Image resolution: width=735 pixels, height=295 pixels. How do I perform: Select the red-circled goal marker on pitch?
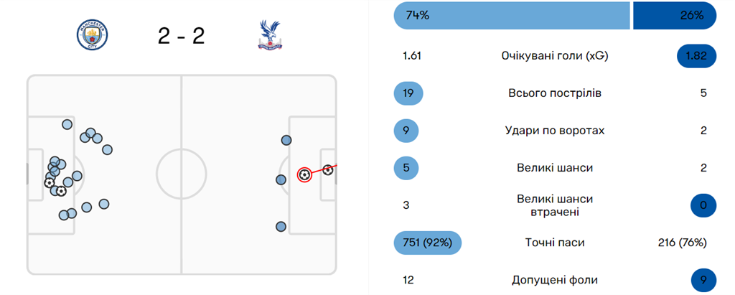click(x=304, y=174)
